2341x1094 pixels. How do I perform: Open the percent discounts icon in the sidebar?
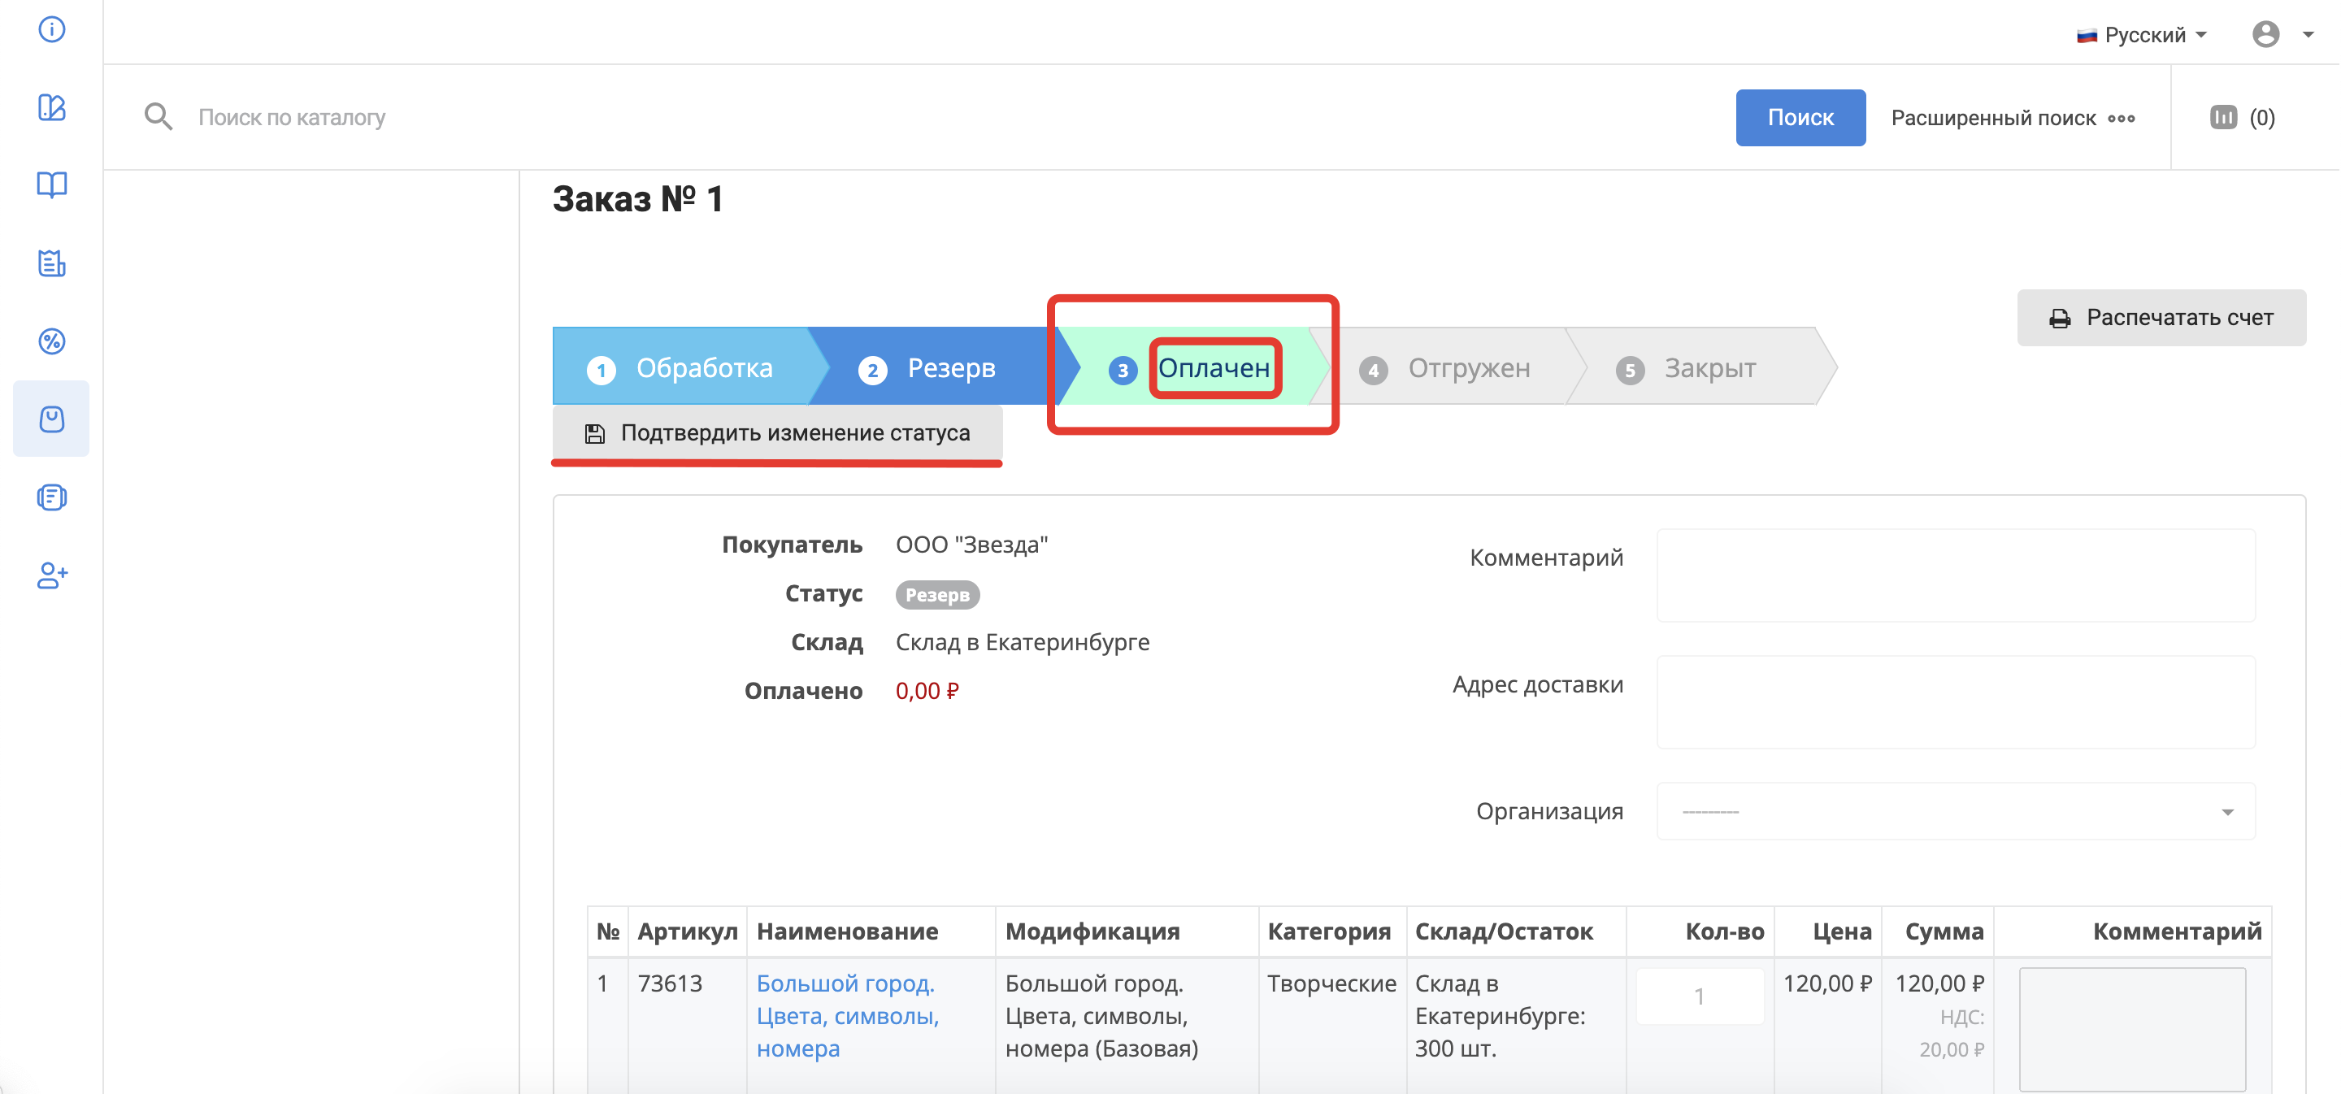[x=52, y=341]
